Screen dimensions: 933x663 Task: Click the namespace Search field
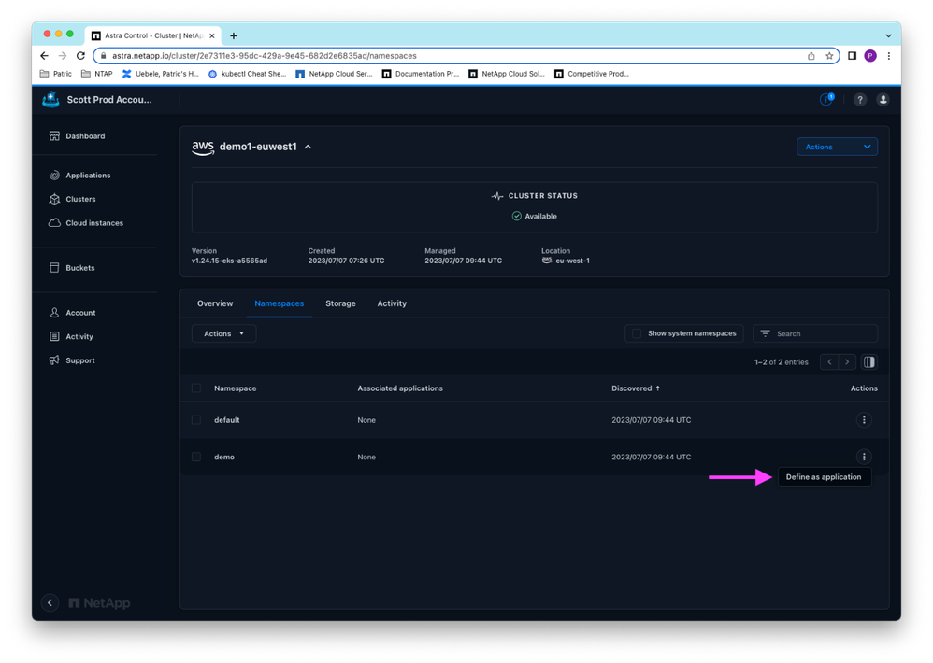pos(815,333)
